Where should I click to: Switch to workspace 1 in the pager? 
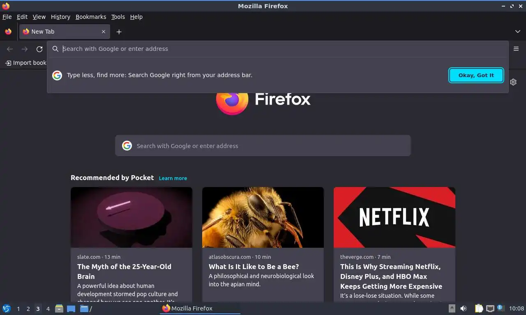18,309
